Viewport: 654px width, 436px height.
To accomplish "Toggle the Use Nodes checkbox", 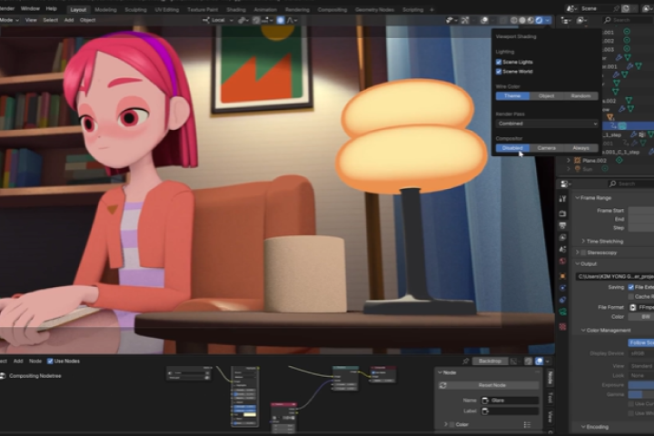I will [51, 361].
